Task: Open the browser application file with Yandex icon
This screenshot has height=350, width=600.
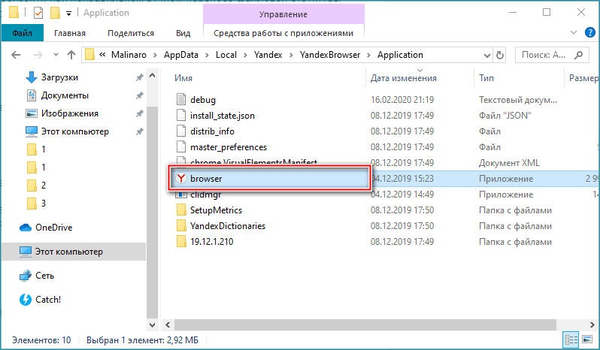Action: point(205,179)
